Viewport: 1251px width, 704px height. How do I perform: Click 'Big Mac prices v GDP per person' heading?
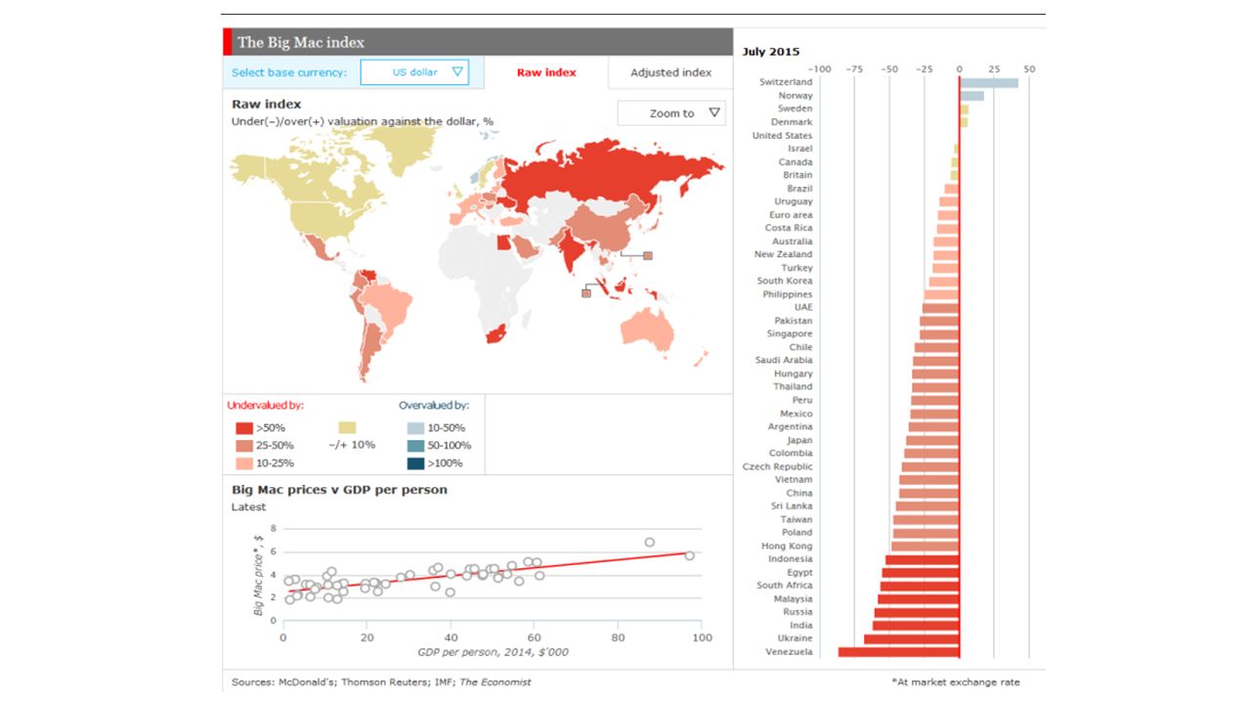(x=339, y=490)
